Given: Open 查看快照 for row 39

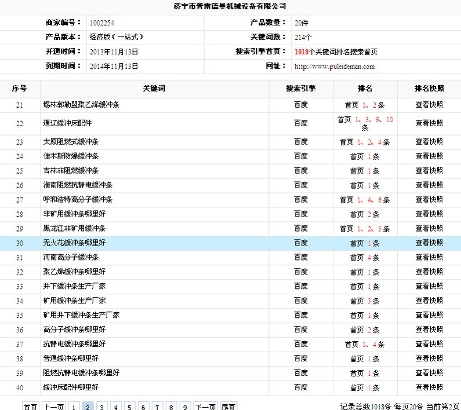Looking at the screenshot, I should click(429, 373).
